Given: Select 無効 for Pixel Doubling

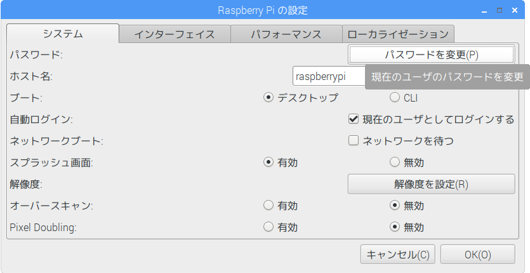Looking at the screenshot, I should pyautogui.click(x=407, y=227).
